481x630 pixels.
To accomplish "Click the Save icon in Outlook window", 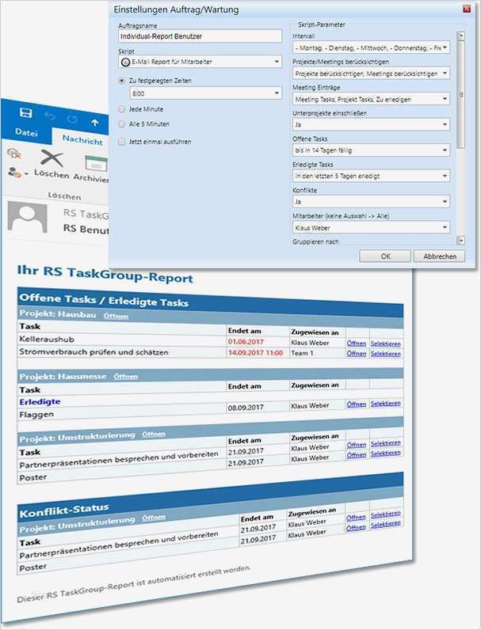I will tap(25, 112).
